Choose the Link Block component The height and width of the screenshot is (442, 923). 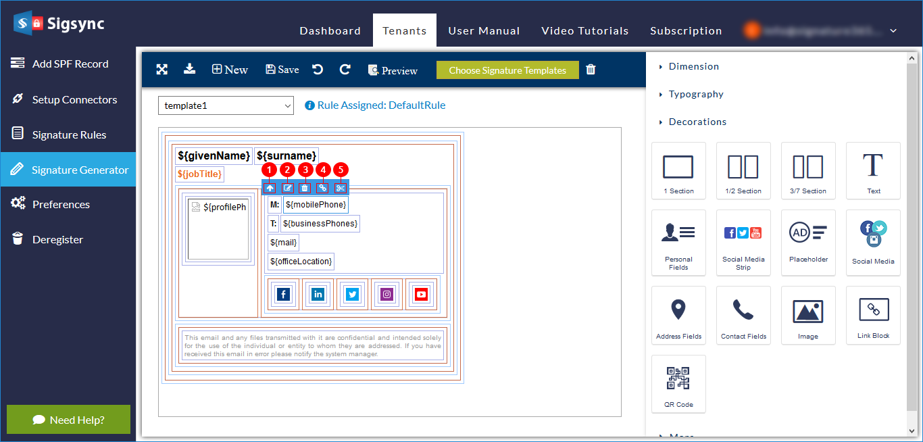click(x=873, y=315)
